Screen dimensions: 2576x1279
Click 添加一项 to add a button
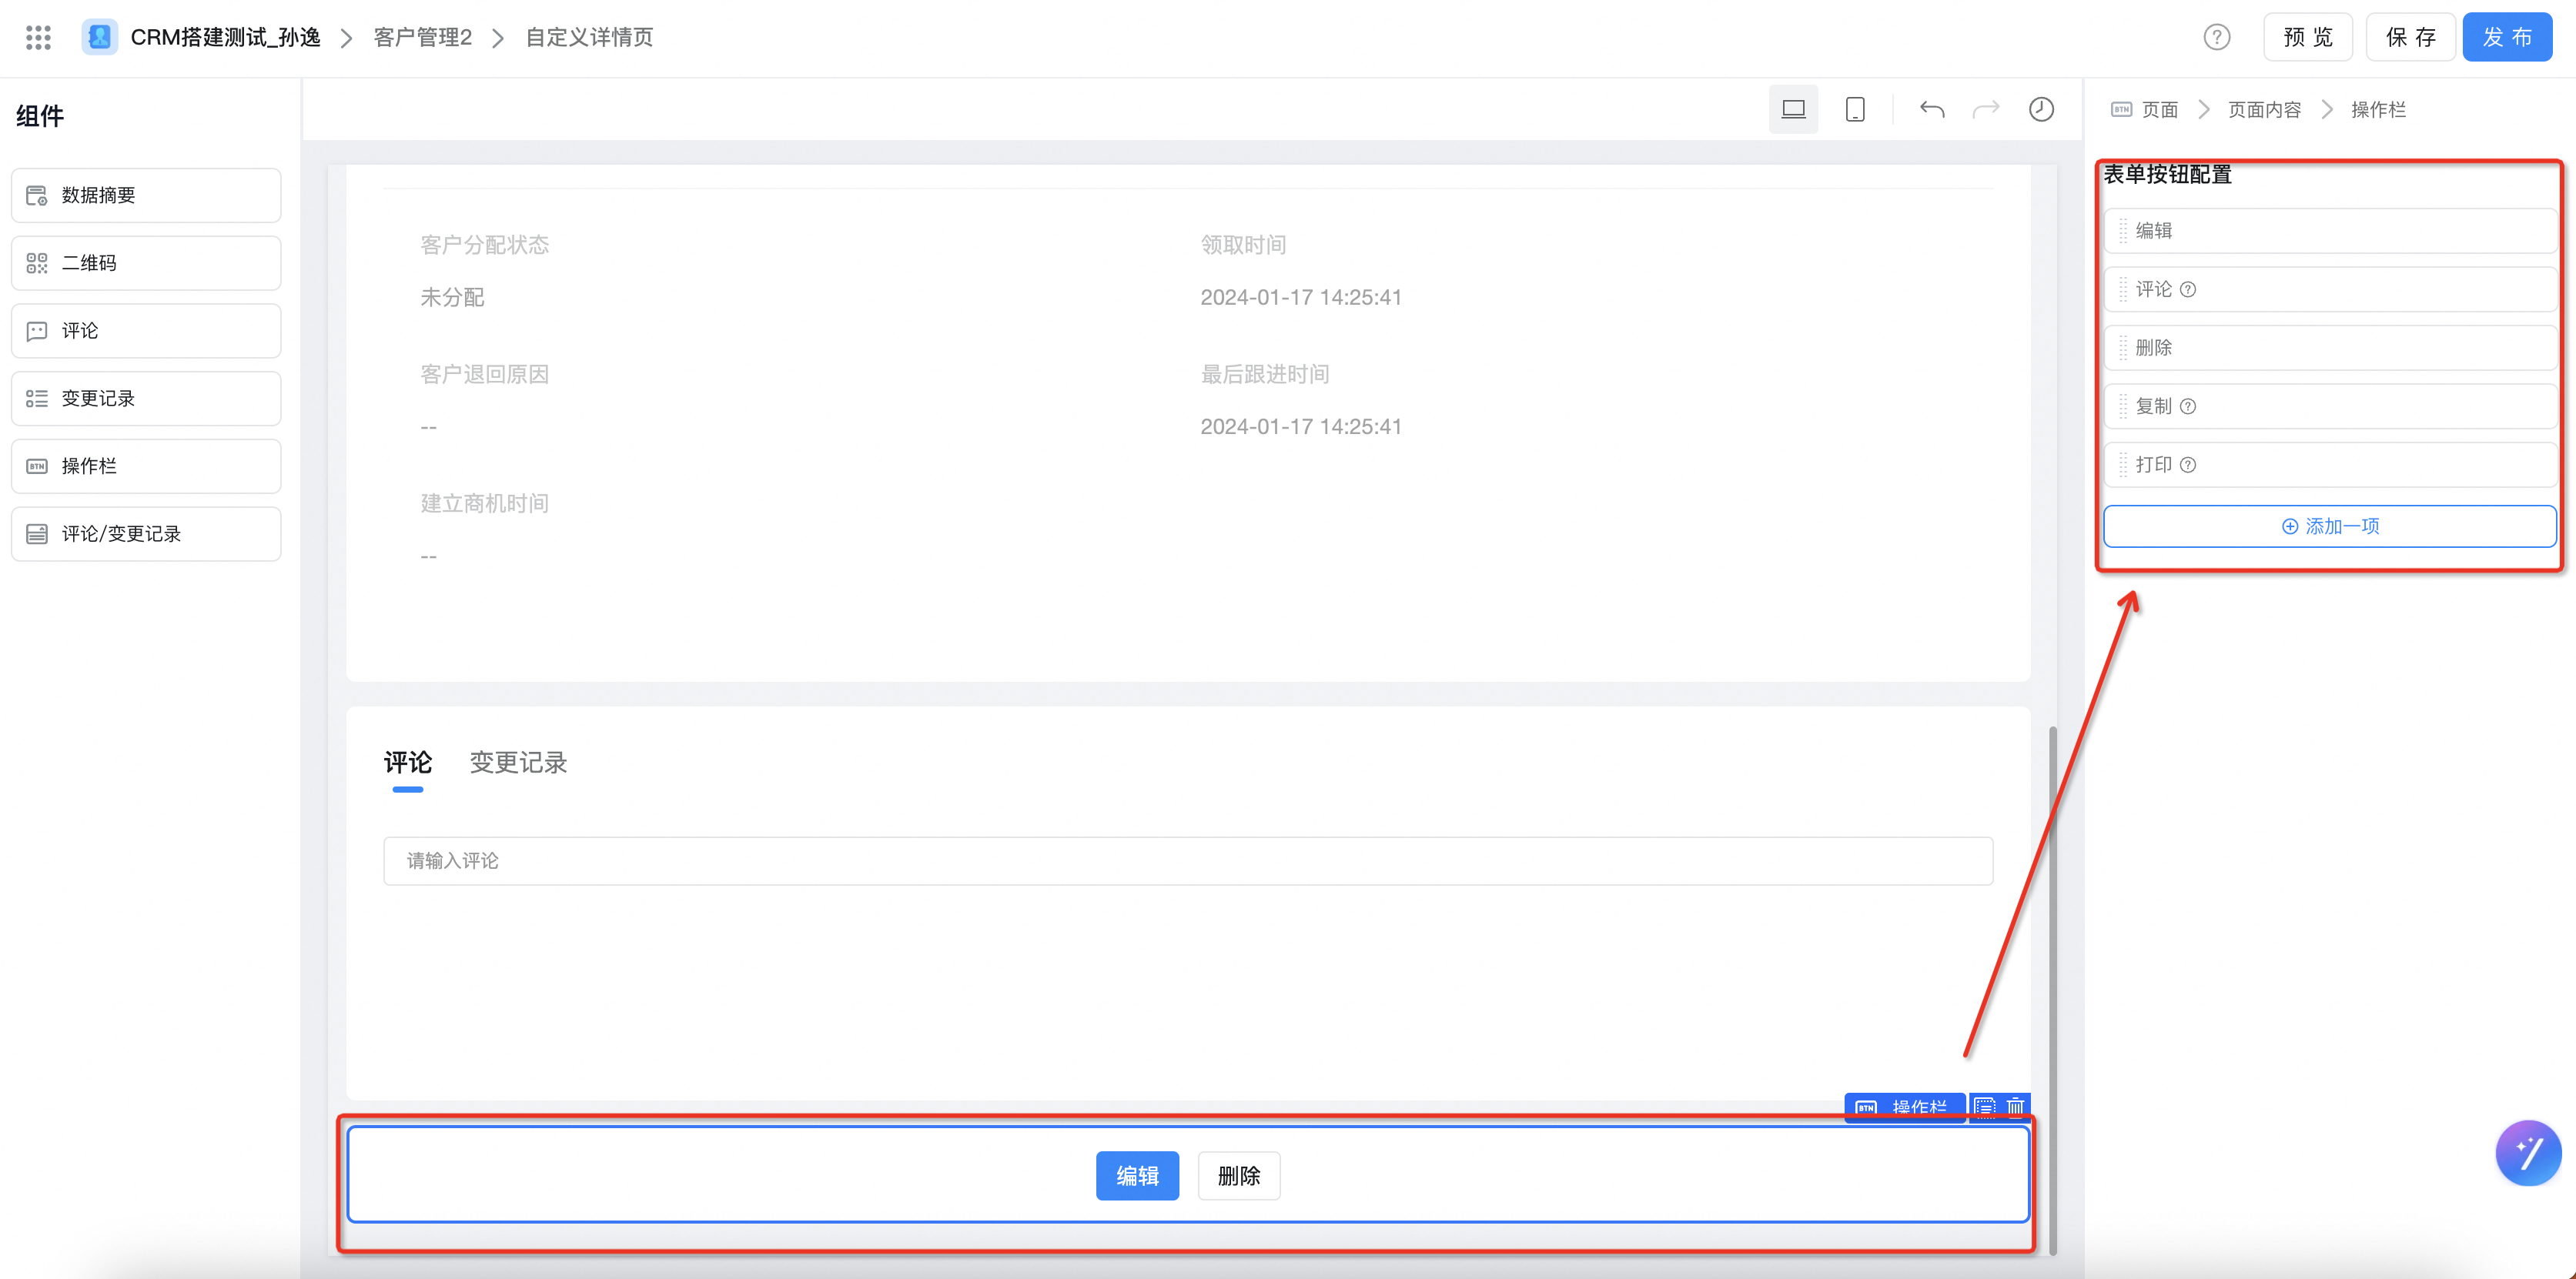2329,526
